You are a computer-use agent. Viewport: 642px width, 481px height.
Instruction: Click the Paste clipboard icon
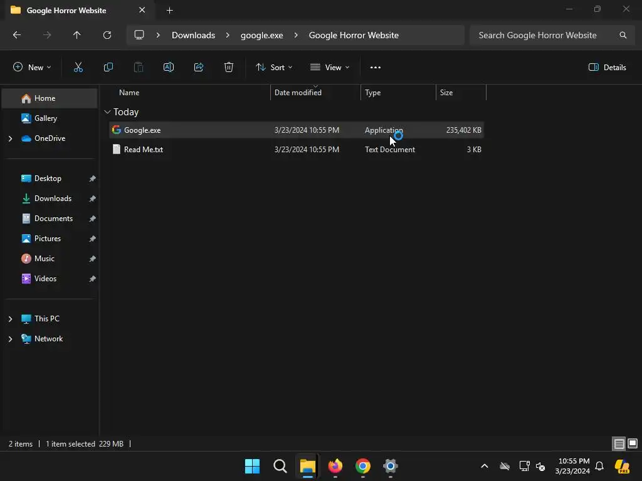139,68
